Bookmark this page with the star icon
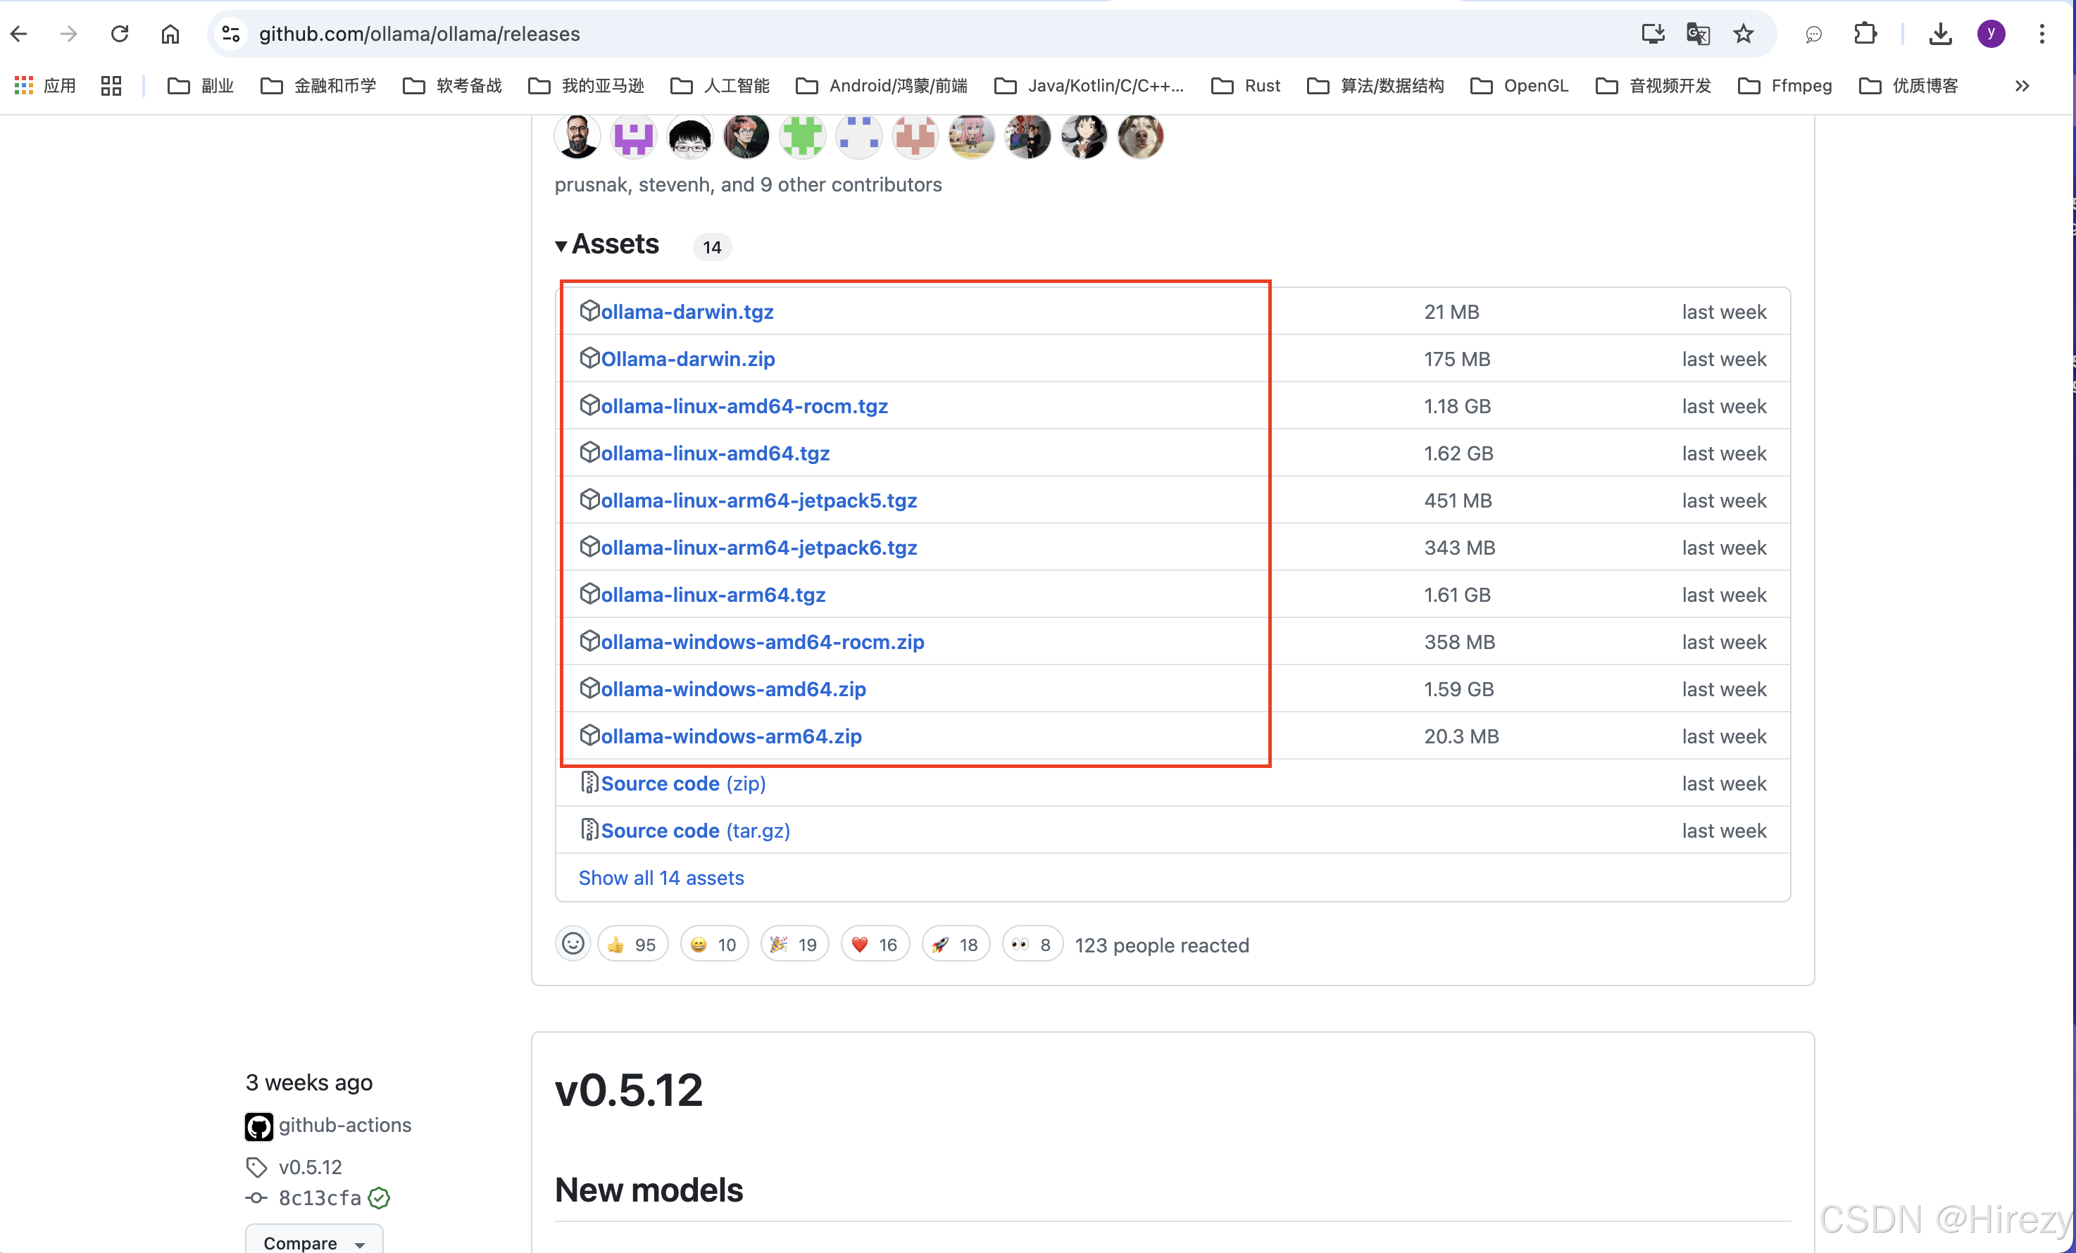2076x1253 pixels. tap(1743, 34)
